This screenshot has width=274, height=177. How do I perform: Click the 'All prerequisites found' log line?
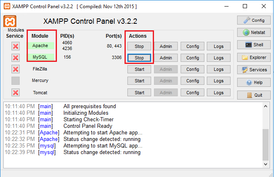[89, 106]
